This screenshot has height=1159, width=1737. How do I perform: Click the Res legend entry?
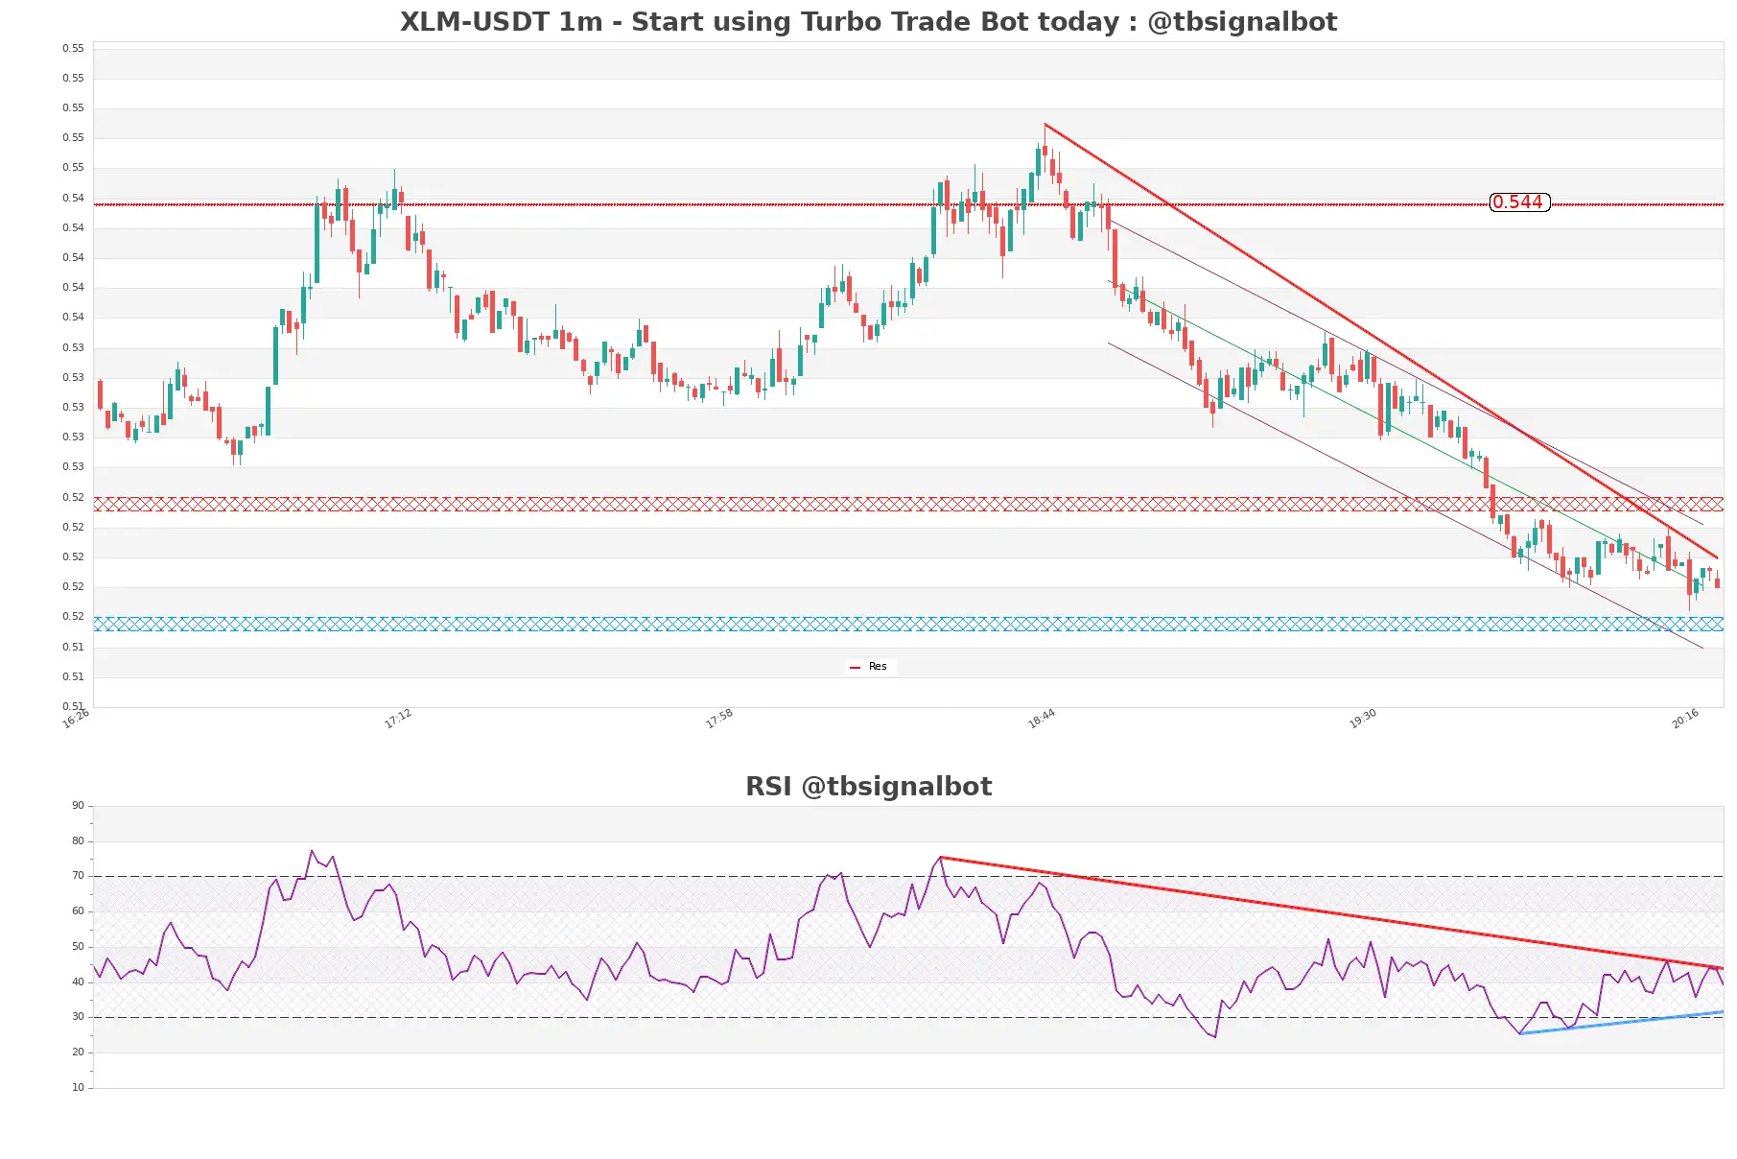click(x=869, y=667)
